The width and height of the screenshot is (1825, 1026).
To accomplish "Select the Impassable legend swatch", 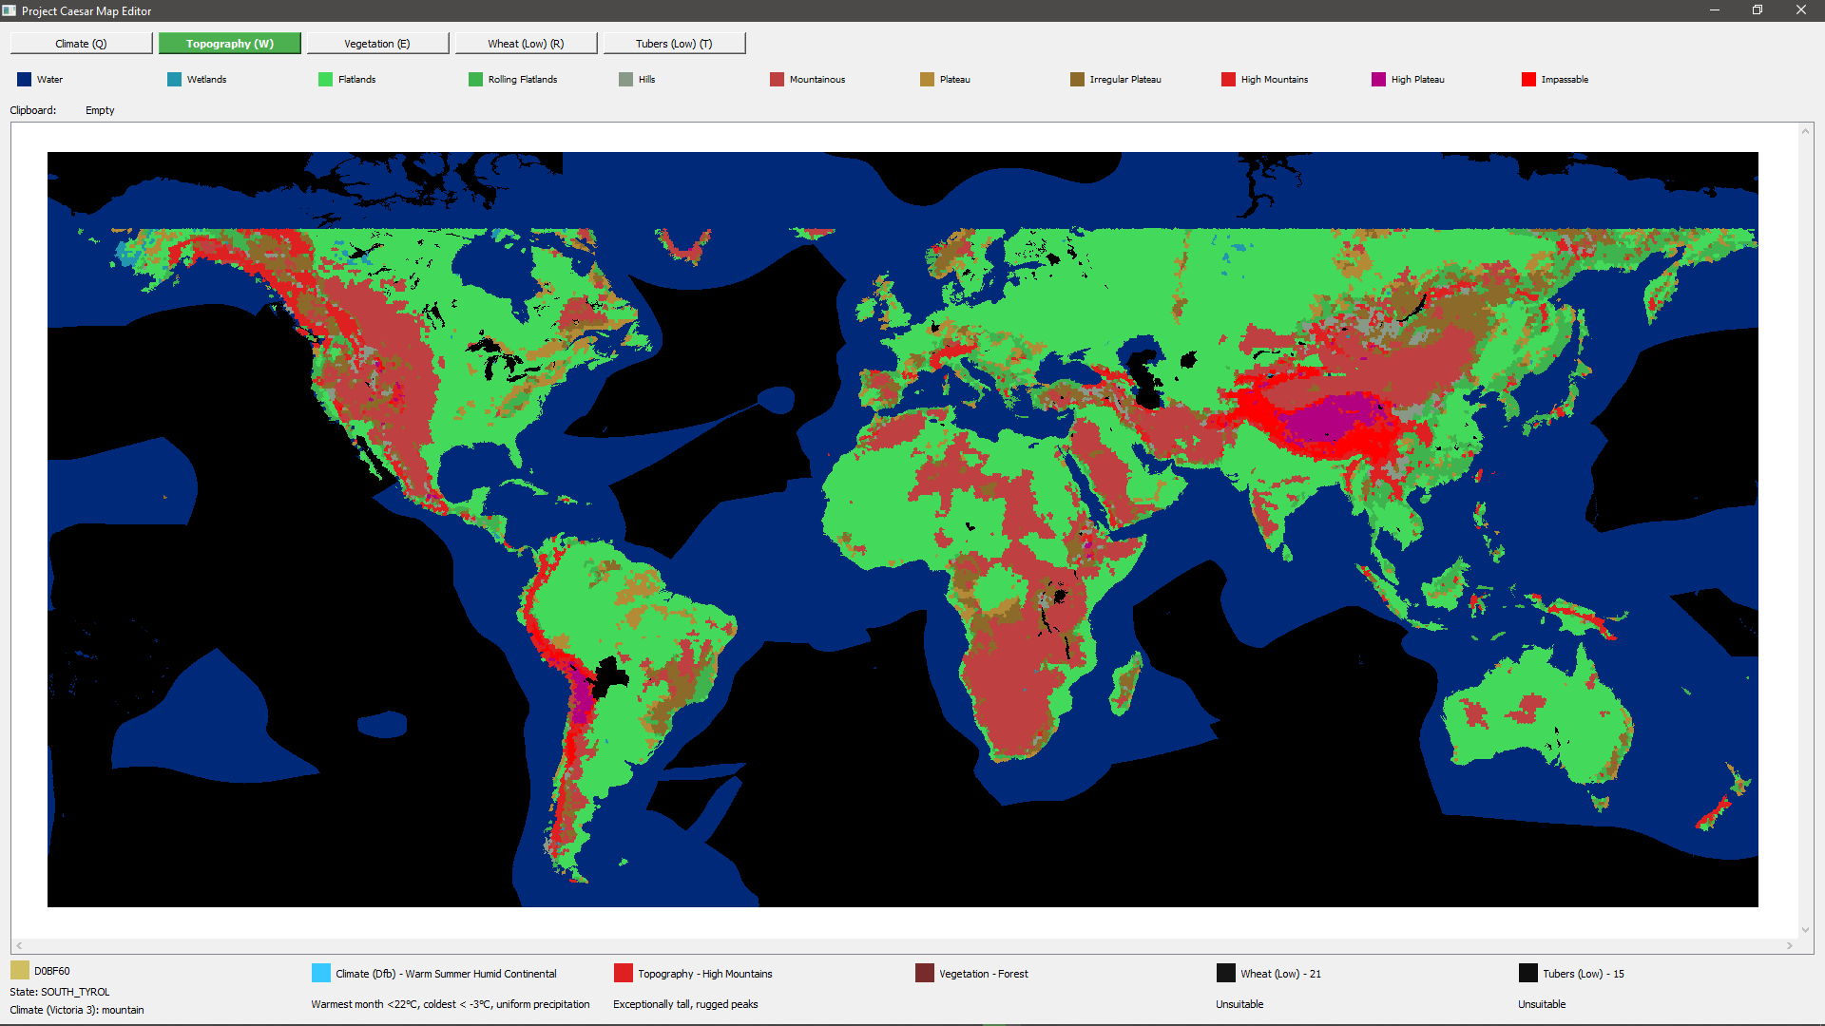I will pyautogui.click(x=1529, y=80).
